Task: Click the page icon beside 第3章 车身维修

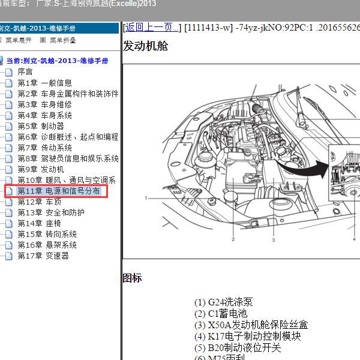Action: [x=9, y=104]
